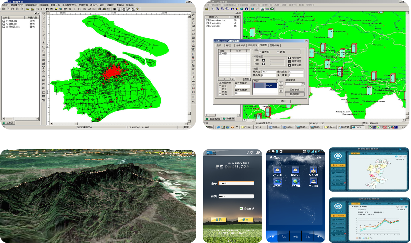Open the 影象分析 menu in the editor window

(55, 5)
